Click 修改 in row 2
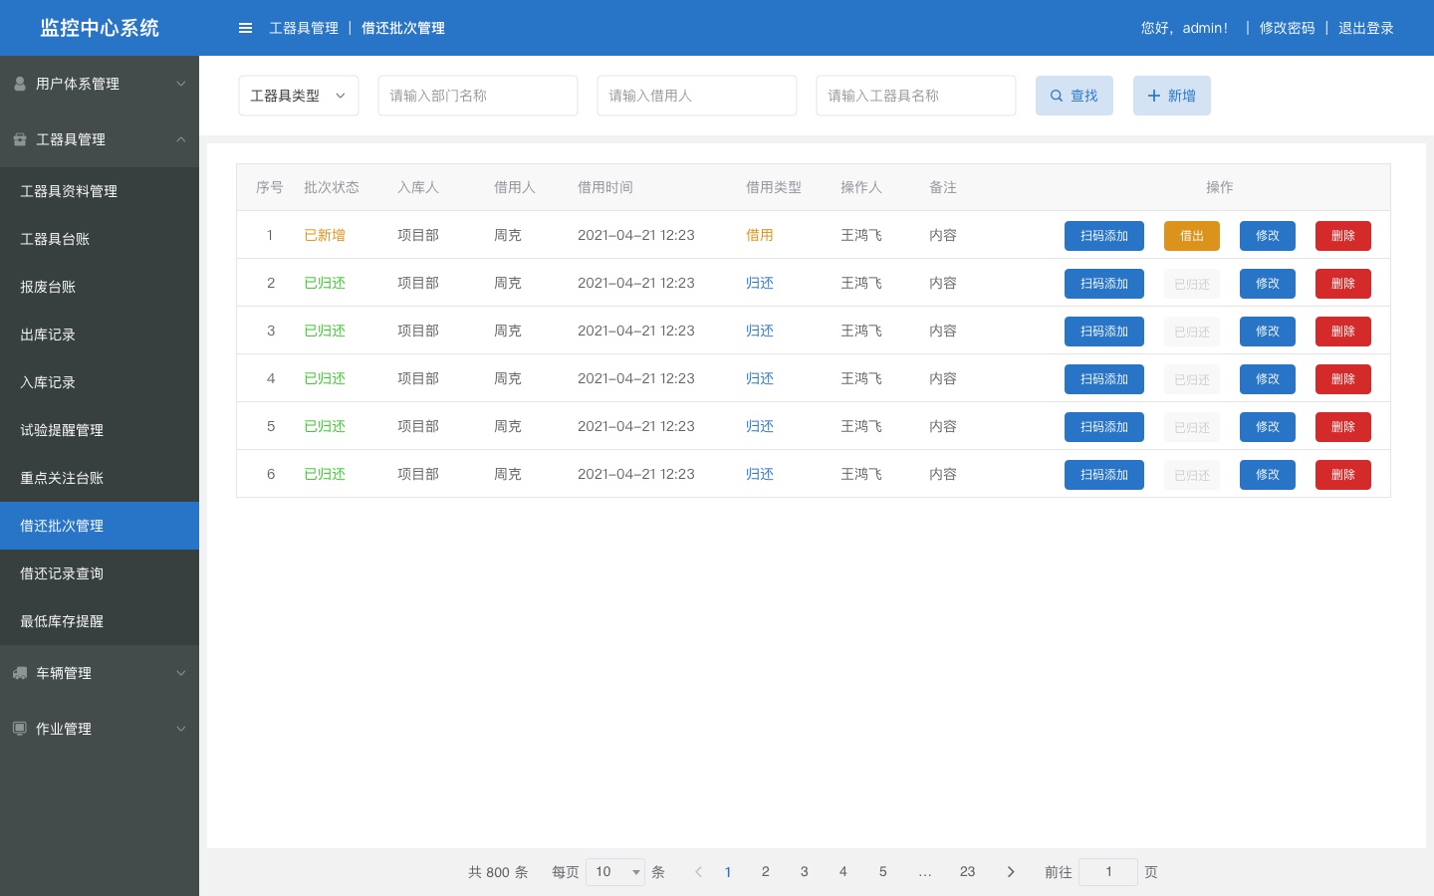This screenshot has width=1434, height=896. pos(1268,284)
